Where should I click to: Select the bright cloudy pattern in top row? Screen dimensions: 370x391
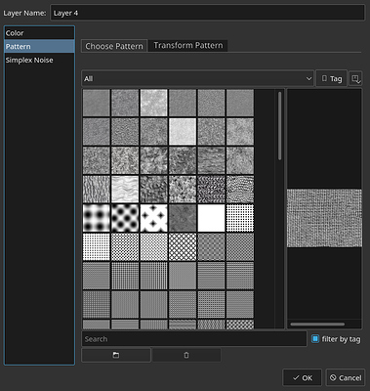(x=154, y=103)
